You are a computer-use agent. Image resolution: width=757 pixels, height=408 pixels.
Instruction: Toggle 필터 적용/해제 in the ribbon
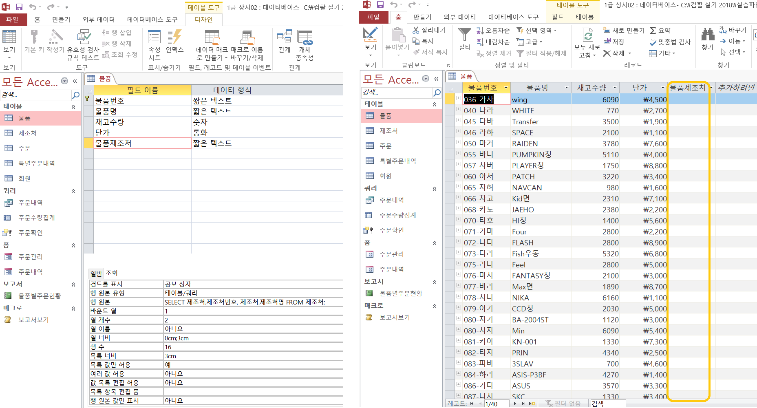tap(542, 53)
